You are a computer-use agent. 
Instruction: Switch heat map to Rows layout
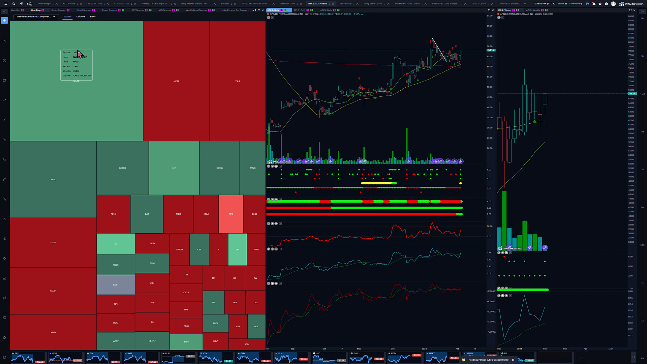click(93, 17)
